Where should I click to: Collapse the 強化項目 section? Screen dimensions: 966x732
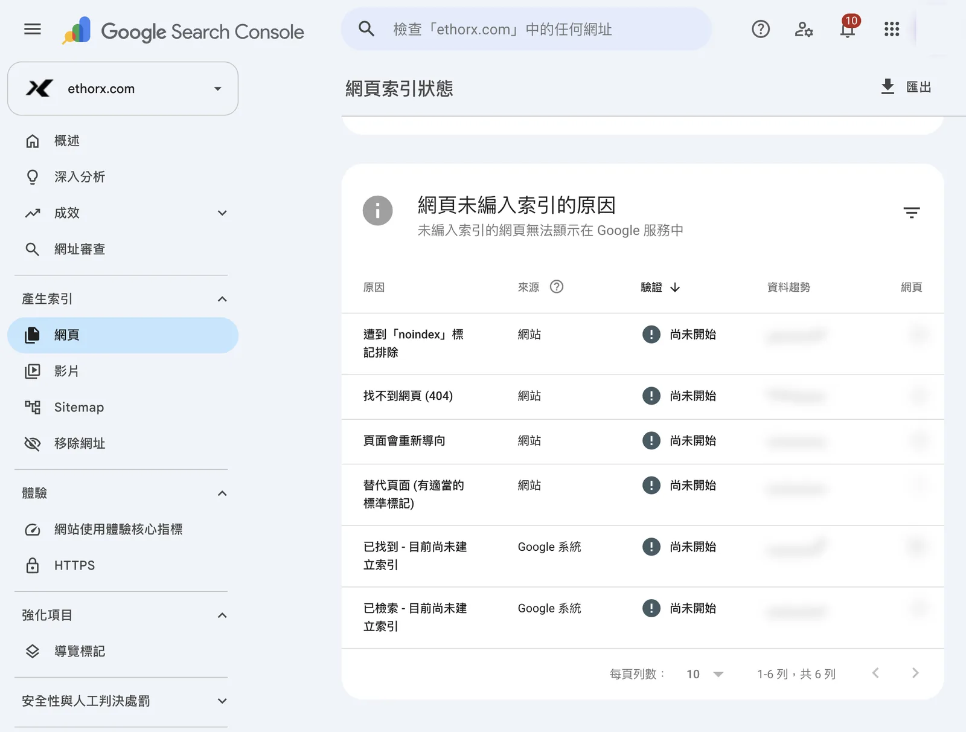pos(222,615)
